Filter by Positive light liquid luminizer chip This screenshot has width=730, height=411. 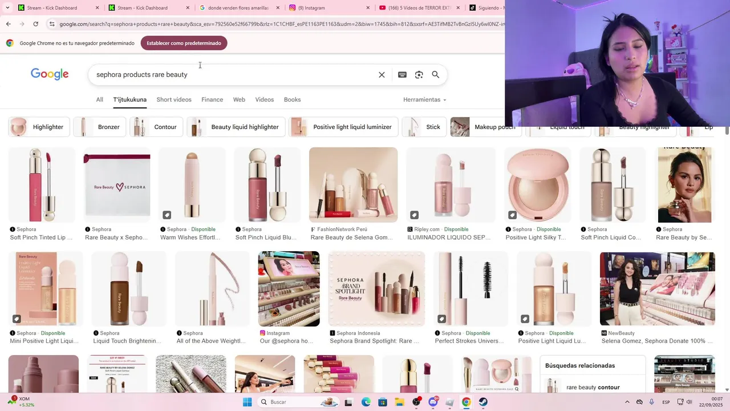tap(343, 127)
